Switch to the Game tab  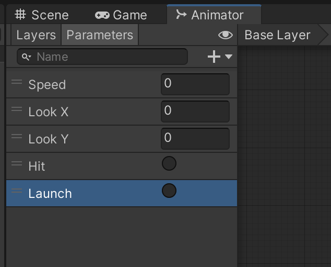[121, 15]
